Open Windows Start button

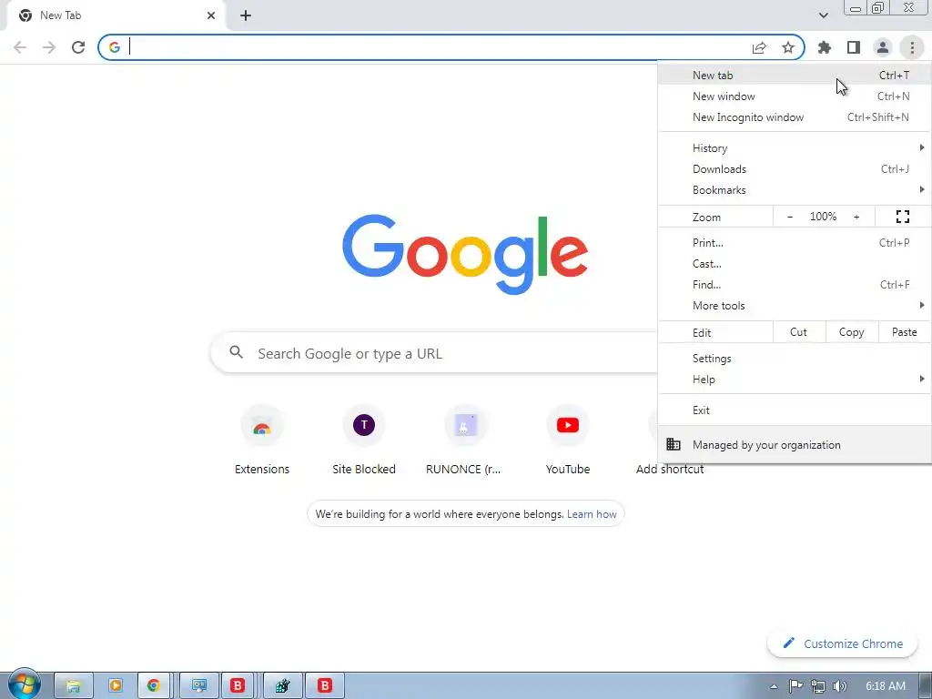(25, 684)
